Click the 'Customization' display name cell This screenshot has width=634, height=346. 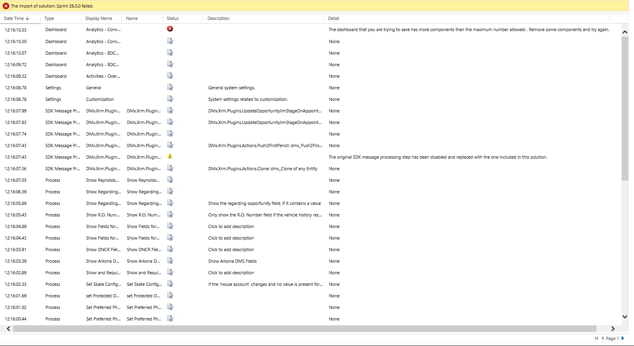[100, 99]
